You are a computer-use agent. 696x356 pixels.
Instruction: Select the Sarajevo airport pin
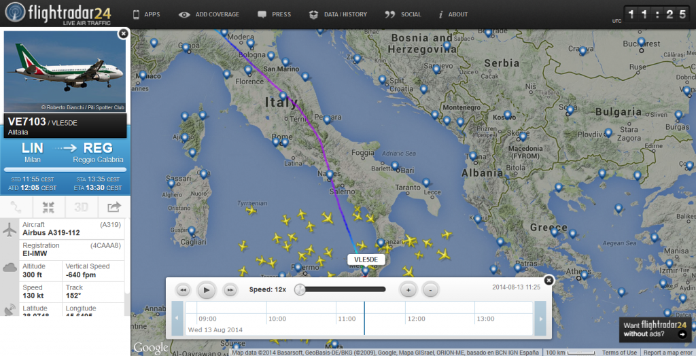(x=436, y=69)
